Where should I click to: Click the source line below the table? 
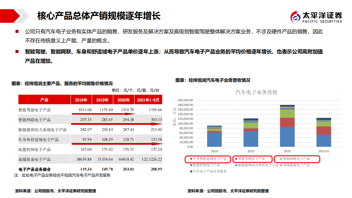click(56, 191)
